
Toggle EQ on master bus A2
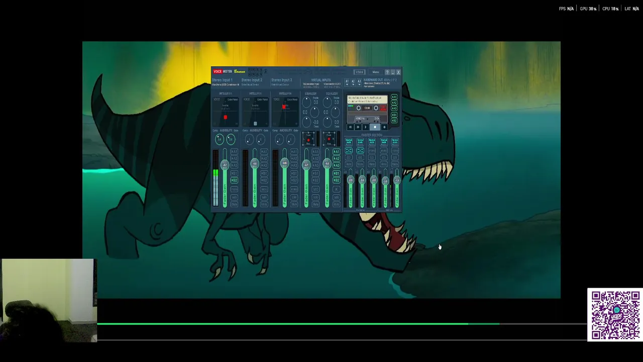pos(360,157)
